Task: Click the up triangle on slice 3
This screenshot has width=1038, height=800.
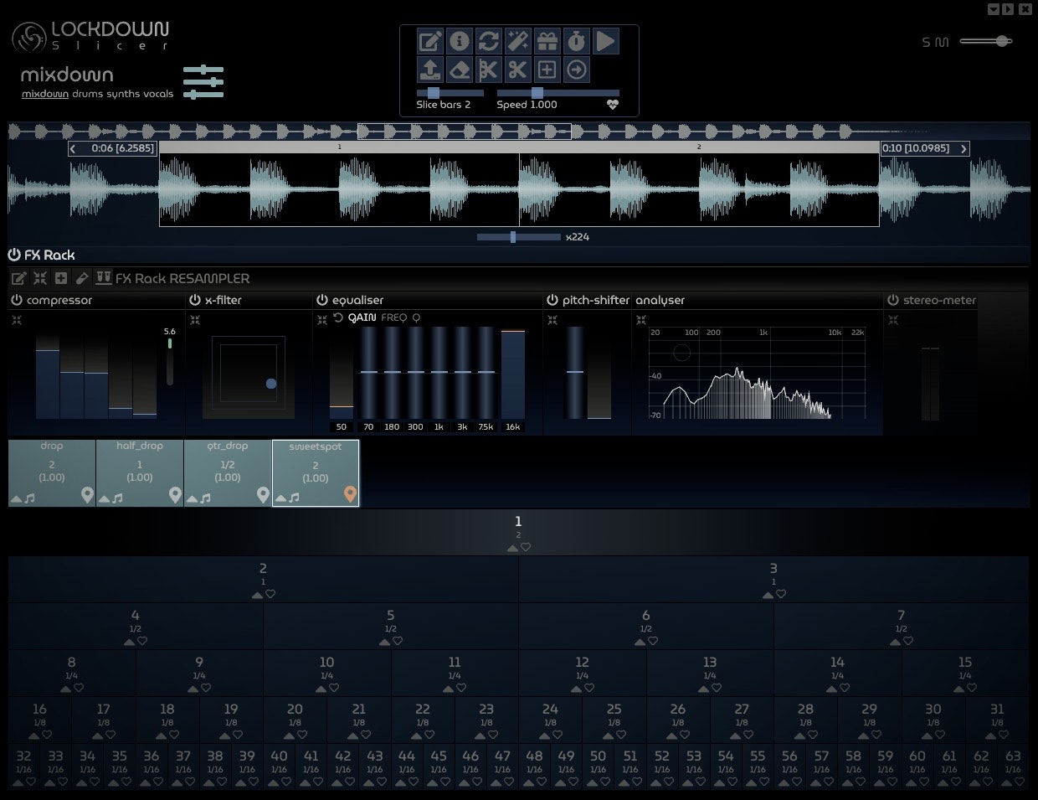Action: point(768,594)
